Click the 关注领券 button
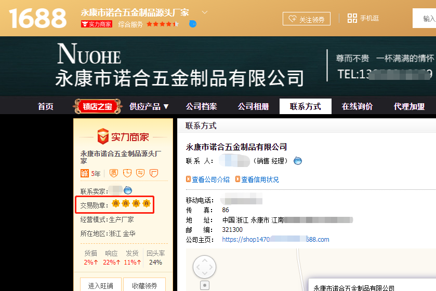Screen dimensions: 436x291 [x=307, y=19]
